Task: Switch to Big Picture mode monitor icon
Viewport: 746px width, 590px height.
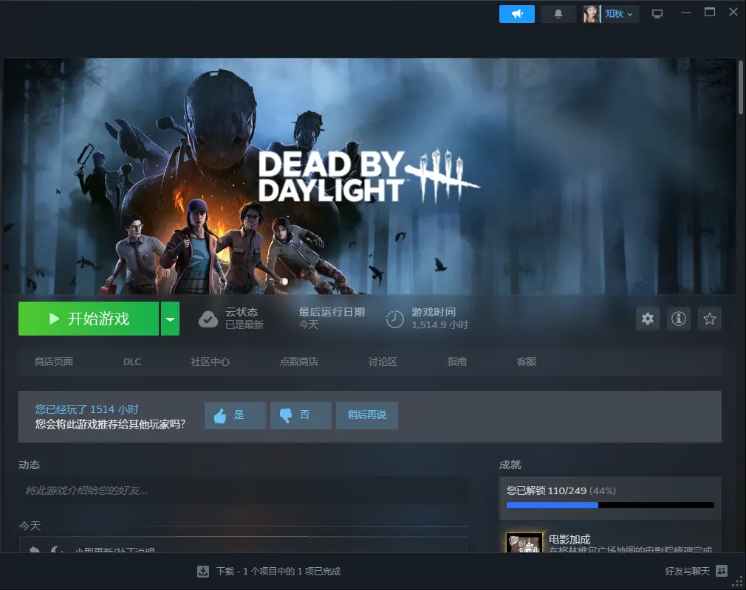Action: coord(657,14)
